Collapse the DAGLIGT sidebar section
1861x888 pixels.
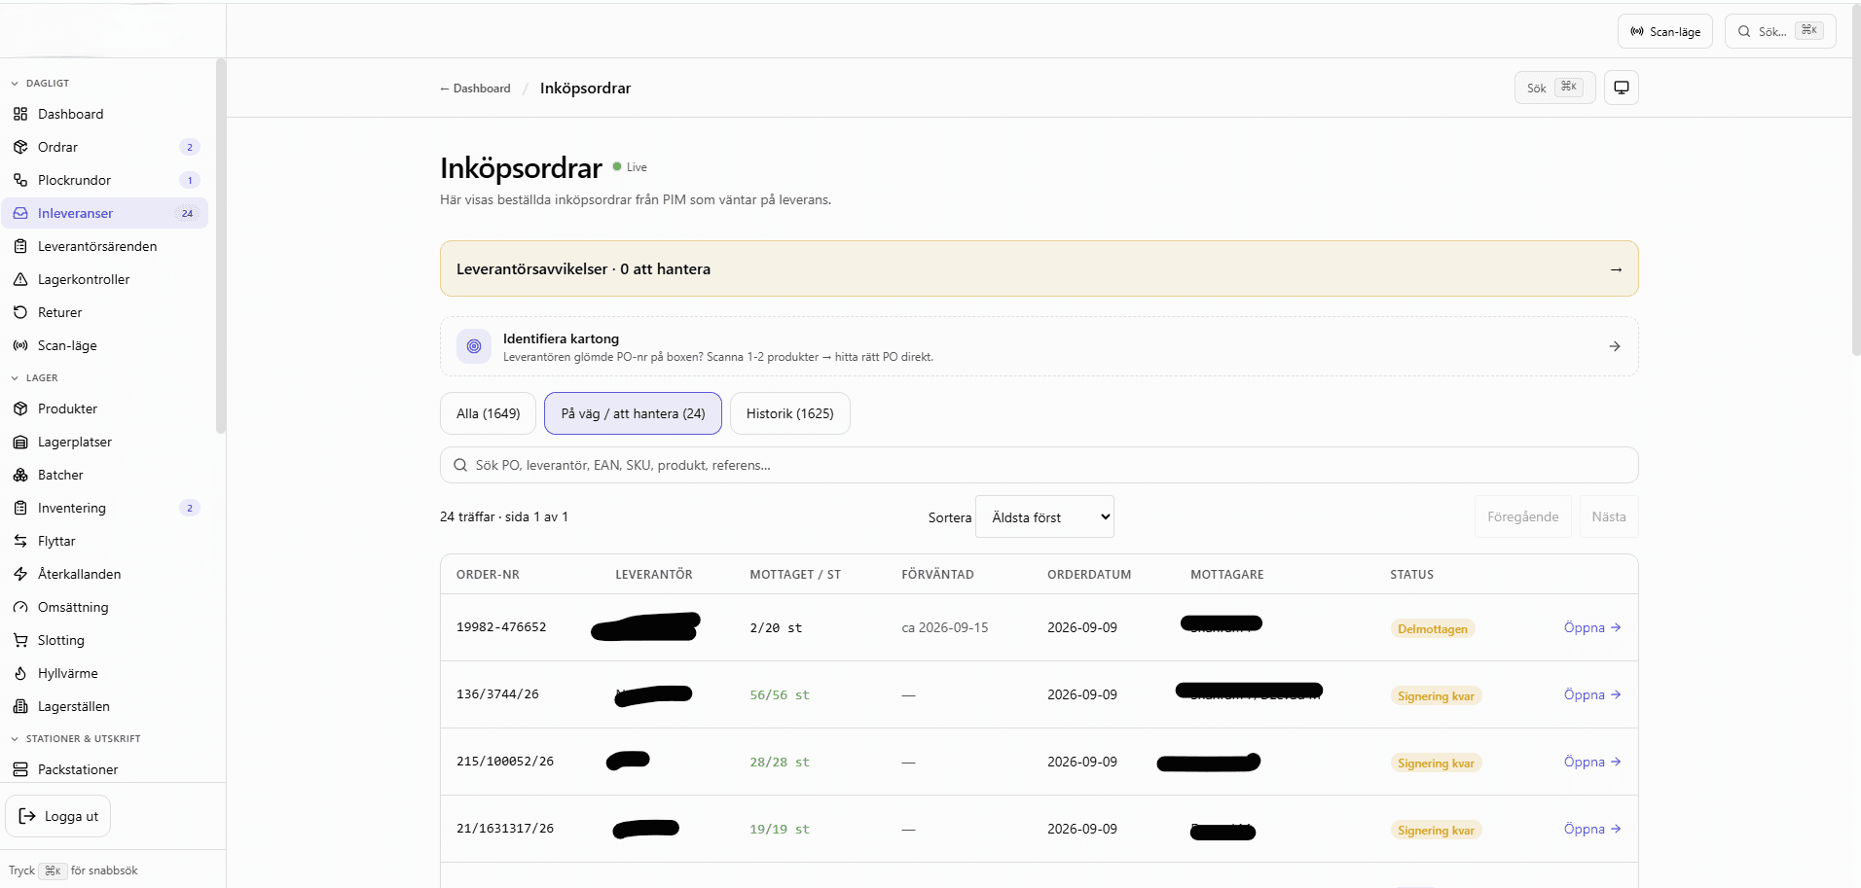point(40,84)
